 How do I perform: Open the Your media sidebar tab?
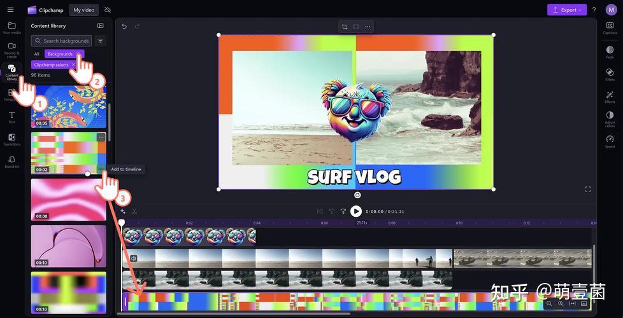pyautogui.click(x=12, y=28)
